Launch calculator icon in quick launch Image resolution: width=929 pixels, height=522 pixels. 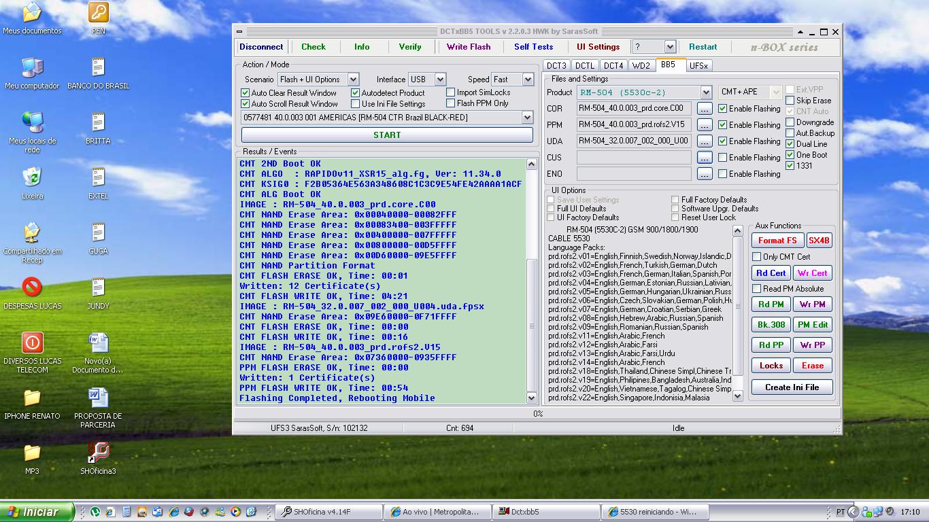(x=126, y=512)
